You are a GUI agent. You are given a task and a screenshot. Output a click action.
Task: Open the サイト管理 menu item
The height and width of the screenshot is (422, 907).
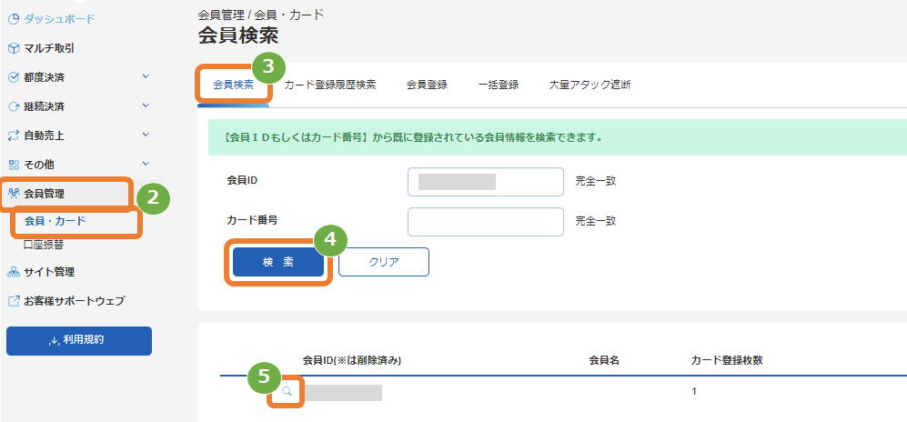(49, 272)
